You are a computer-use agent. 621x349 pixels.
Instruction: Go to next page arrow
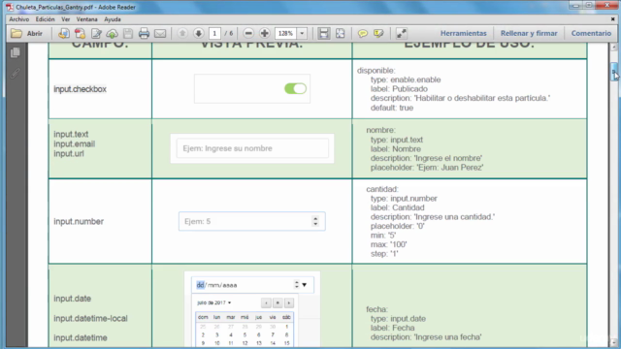point(198,33)
